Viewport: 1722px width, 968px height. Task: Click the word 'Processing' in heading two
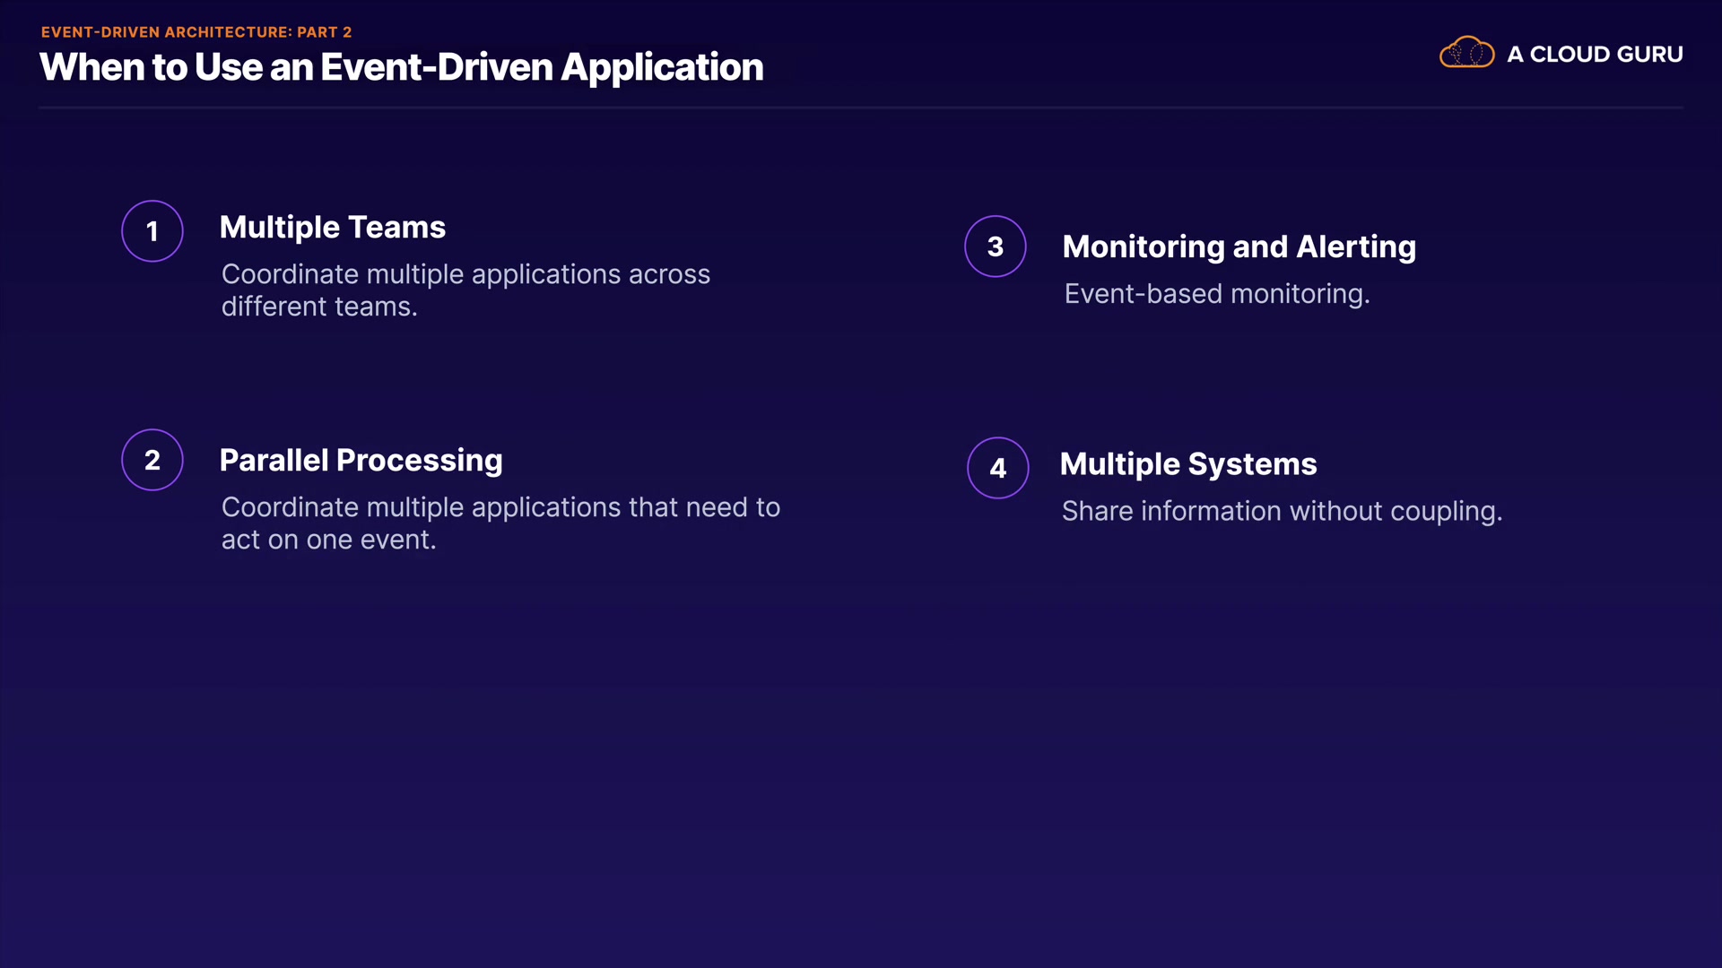419,461
